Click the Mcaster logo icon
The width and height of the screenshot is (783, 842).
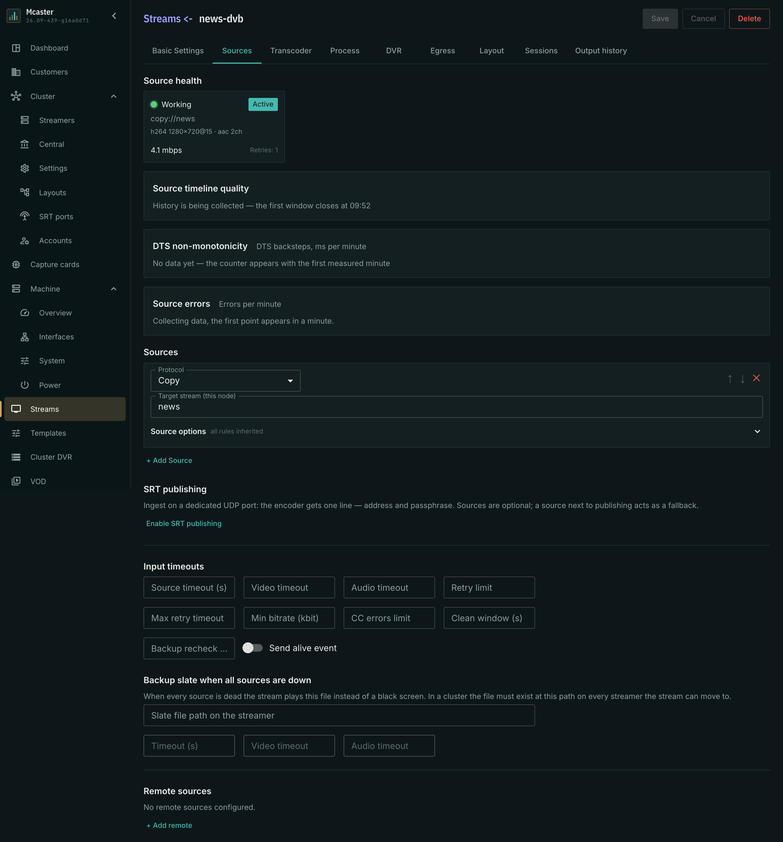click(14, 16)
